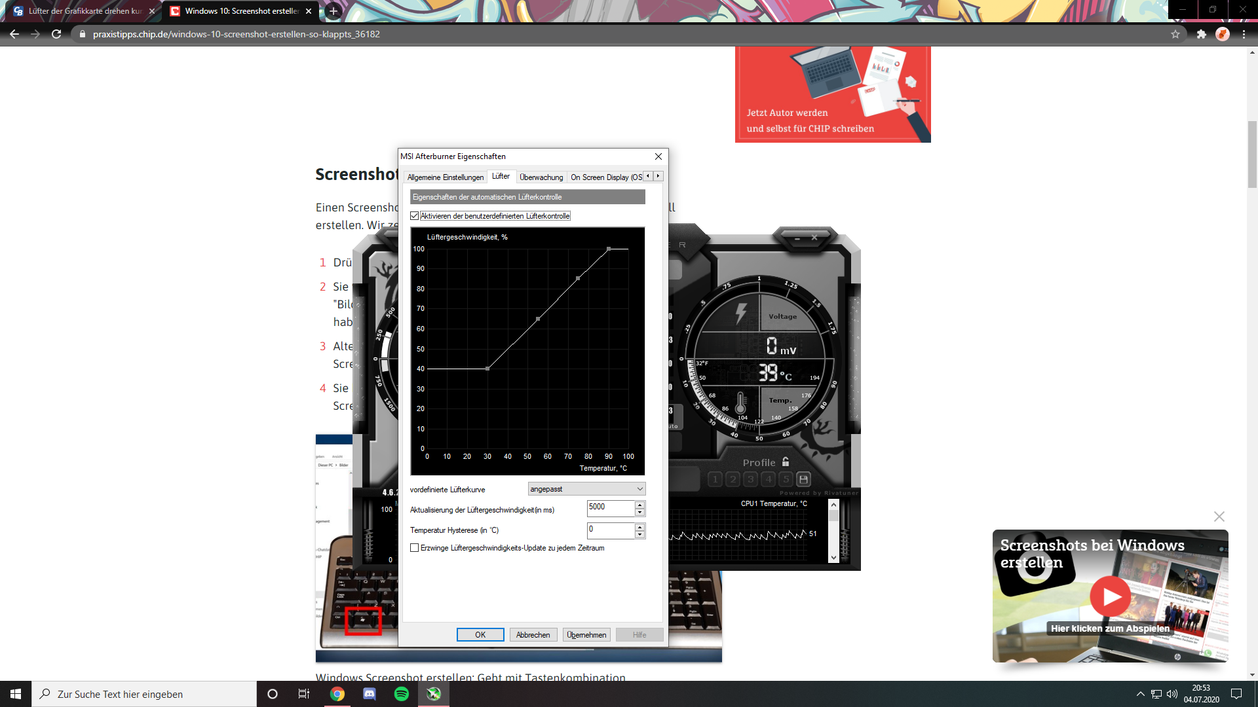This screenshot has width=1258, height=707.
Task: Click the Übernehmen button
Action: (x=586, y=635)
